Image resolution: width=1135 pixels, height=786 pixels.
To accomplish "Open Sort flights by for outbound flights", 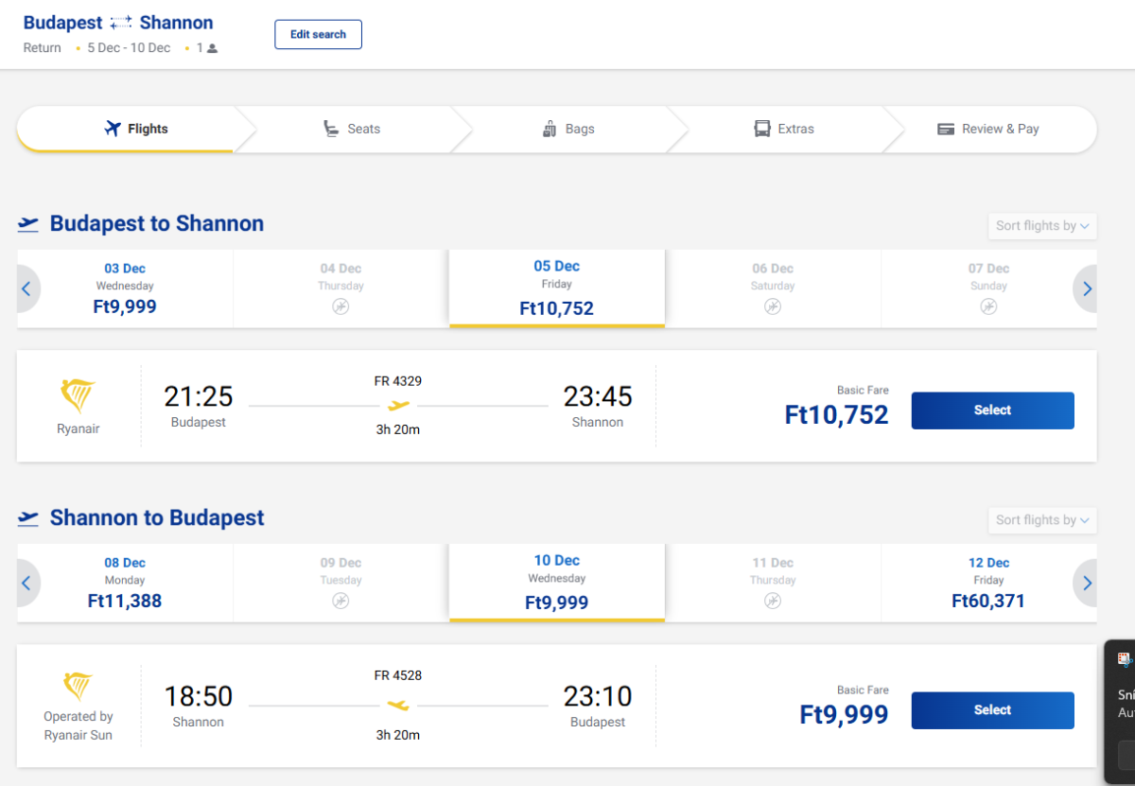I will tap(1041, 226).
